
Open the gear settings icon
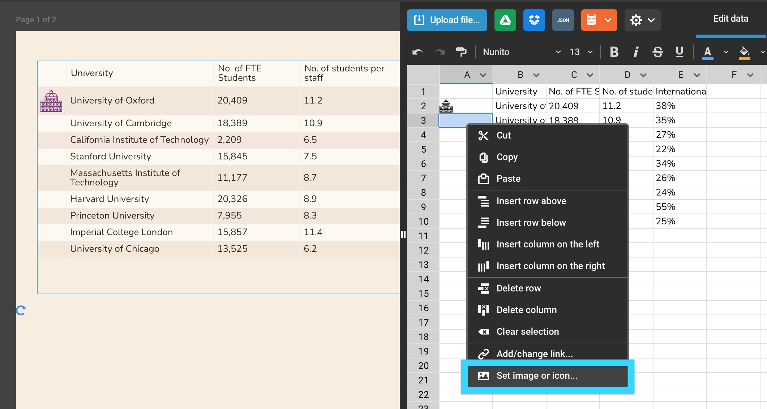636,20
